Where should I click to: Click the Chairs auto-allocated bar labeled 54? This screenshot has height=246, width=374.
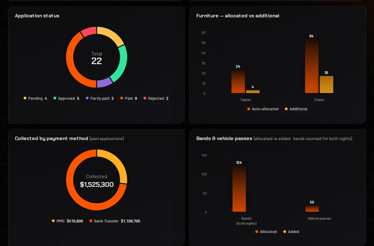[x=312, y=66]
